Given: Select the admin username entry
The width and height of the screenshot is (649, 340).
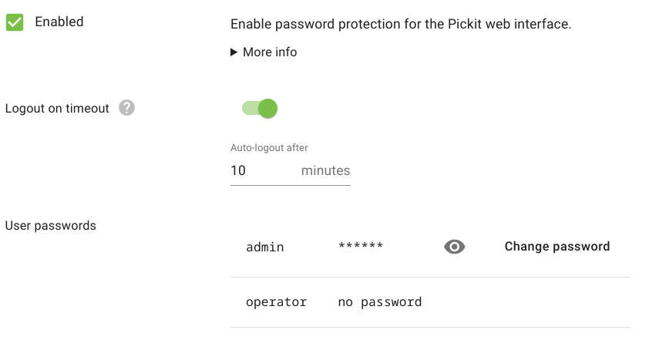Looking at the screenshot, I should coord(265,247).
